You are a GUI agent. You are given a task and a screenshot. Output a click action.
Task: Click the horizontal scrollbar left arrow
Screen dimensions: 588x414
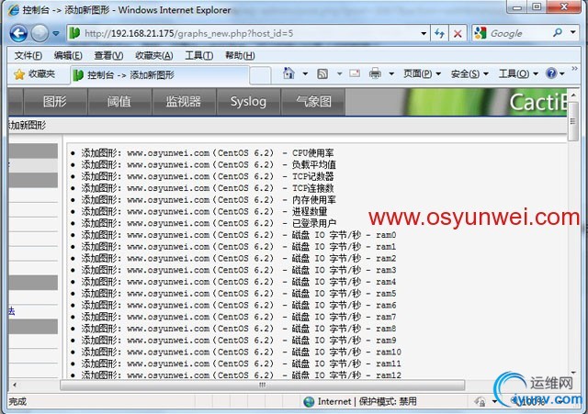click(15, 385)
